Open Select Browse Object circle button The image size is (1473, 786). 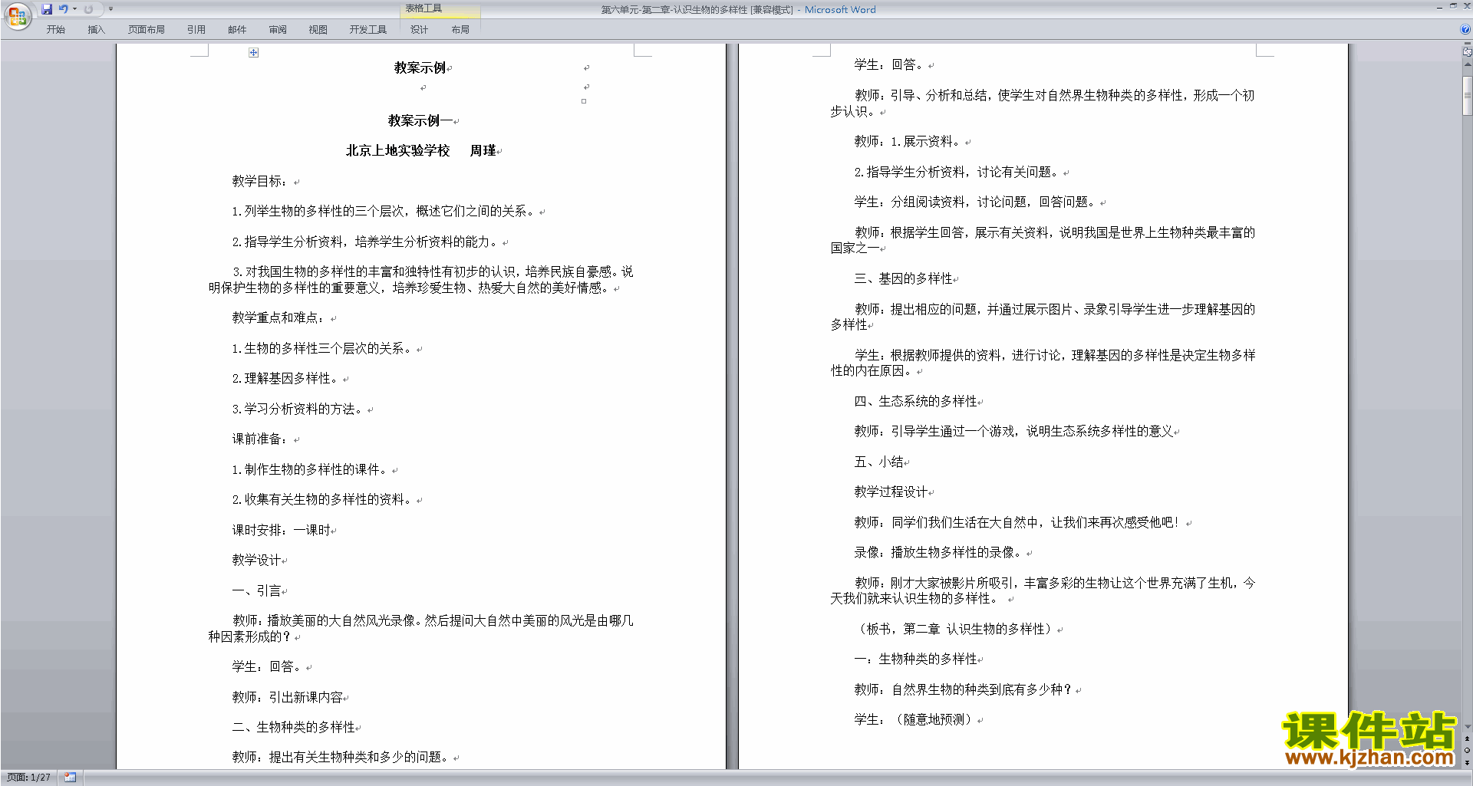pos(1468,751)
